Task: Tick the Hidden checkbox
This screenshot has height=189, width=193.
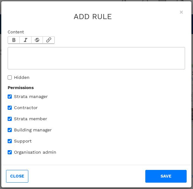Action: click(10, 78)
